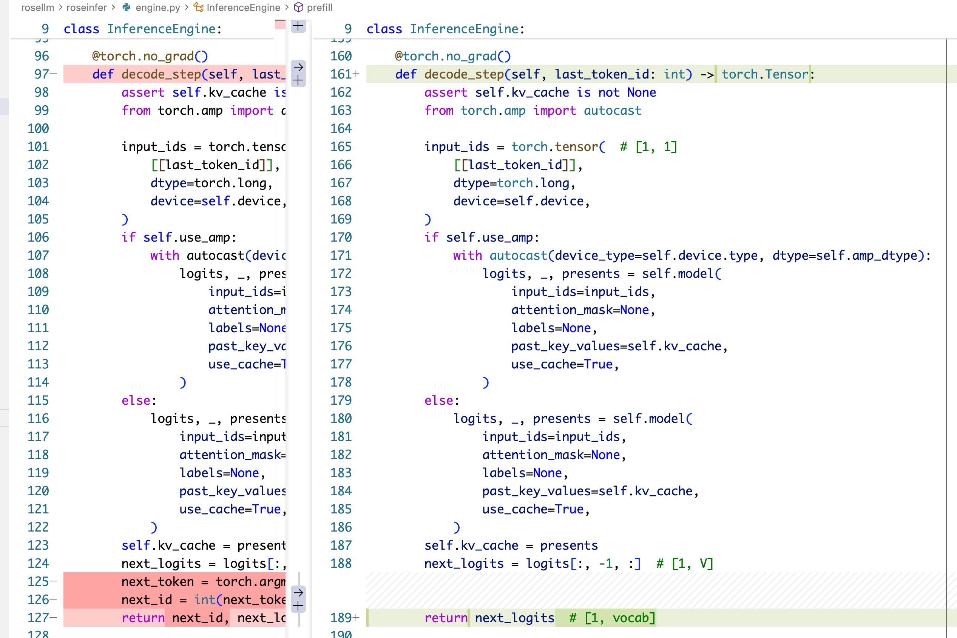Click line number 125 in left gutter
The width and height of the screenshot is (957, 638).
[38, 581]
